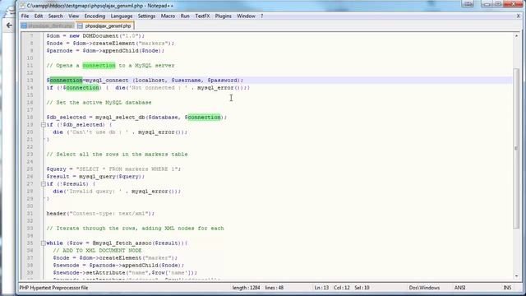526x296 pixels.
Task: Click the Notepad++ icon in the title bar
Action: [x=22, y=6]
